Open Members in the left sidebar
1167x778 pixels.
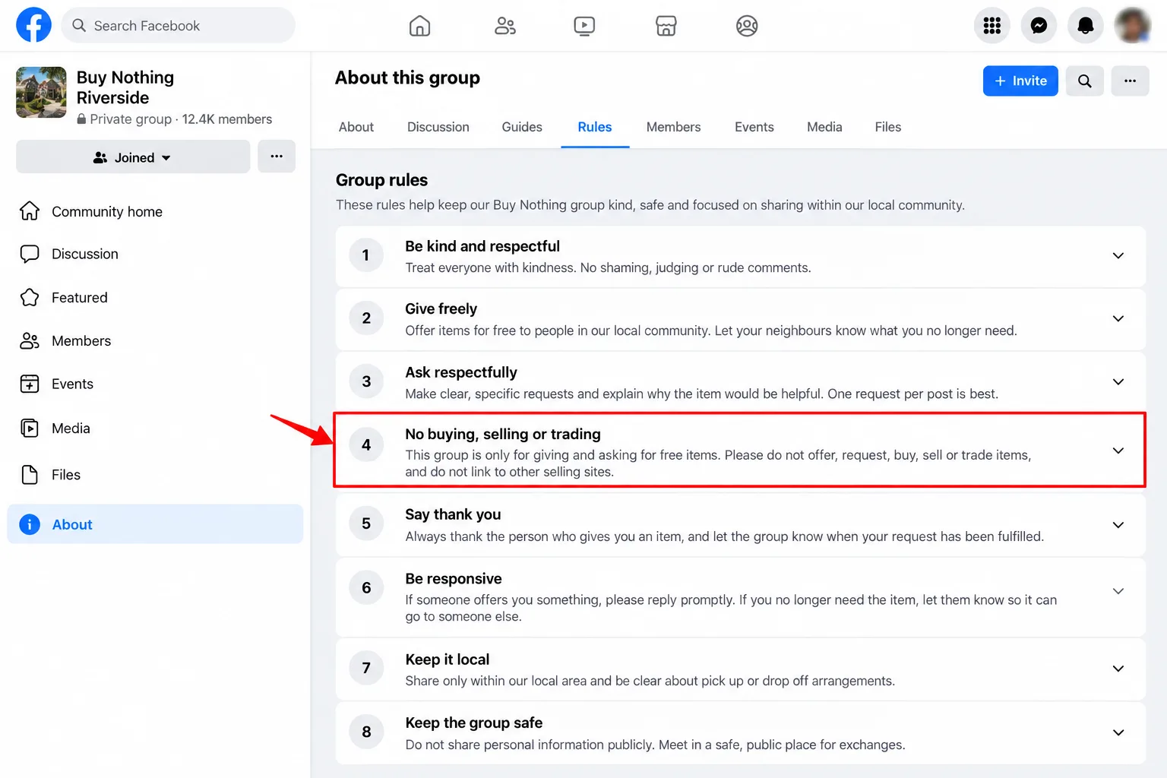click(x=155, y=340)
